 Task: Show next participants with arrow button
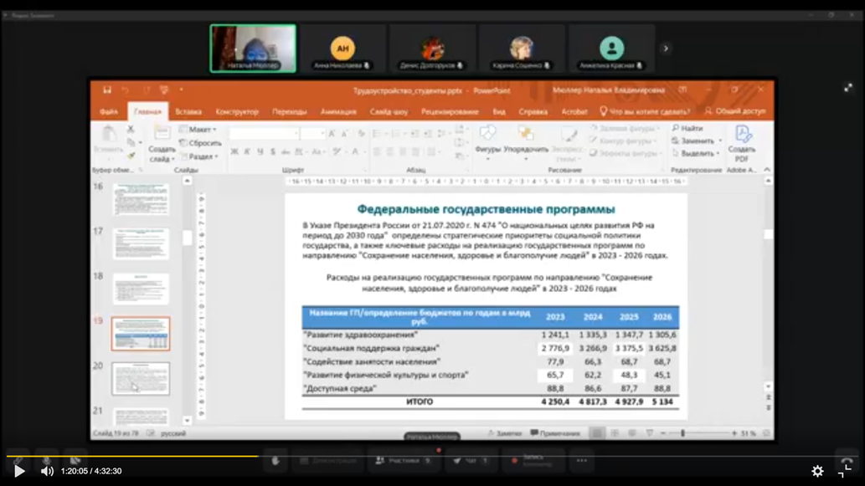(x=666, y=49)
